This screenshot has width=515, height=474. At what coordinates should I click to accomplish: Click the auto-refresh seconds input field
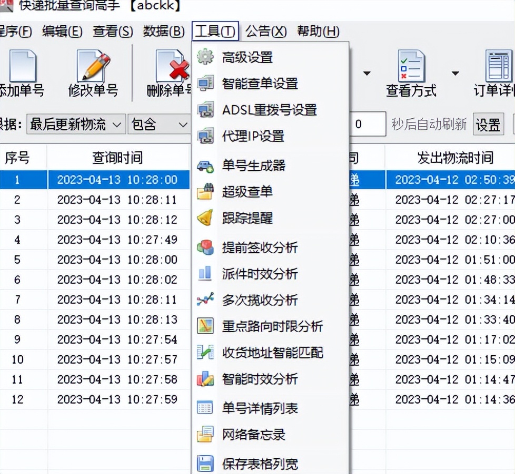(369, 123)
